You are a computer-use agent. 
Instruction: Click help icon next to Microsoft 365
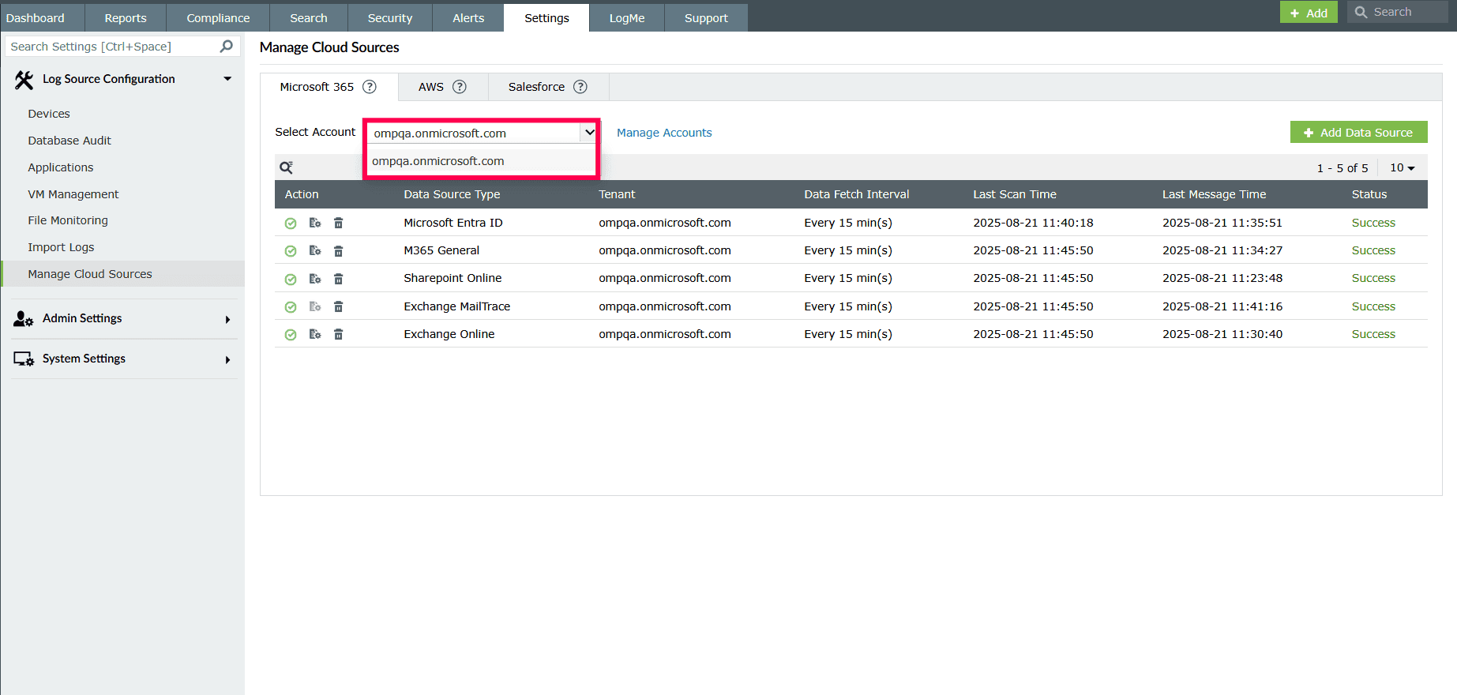click(x=370, y=87)
